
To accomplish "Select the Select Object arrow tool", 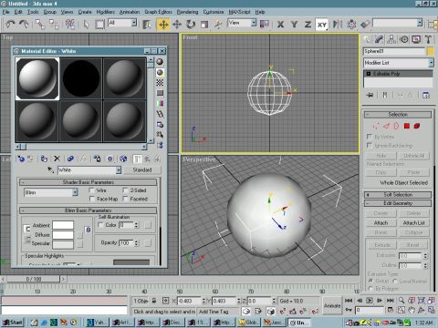I will pos(87,25).
